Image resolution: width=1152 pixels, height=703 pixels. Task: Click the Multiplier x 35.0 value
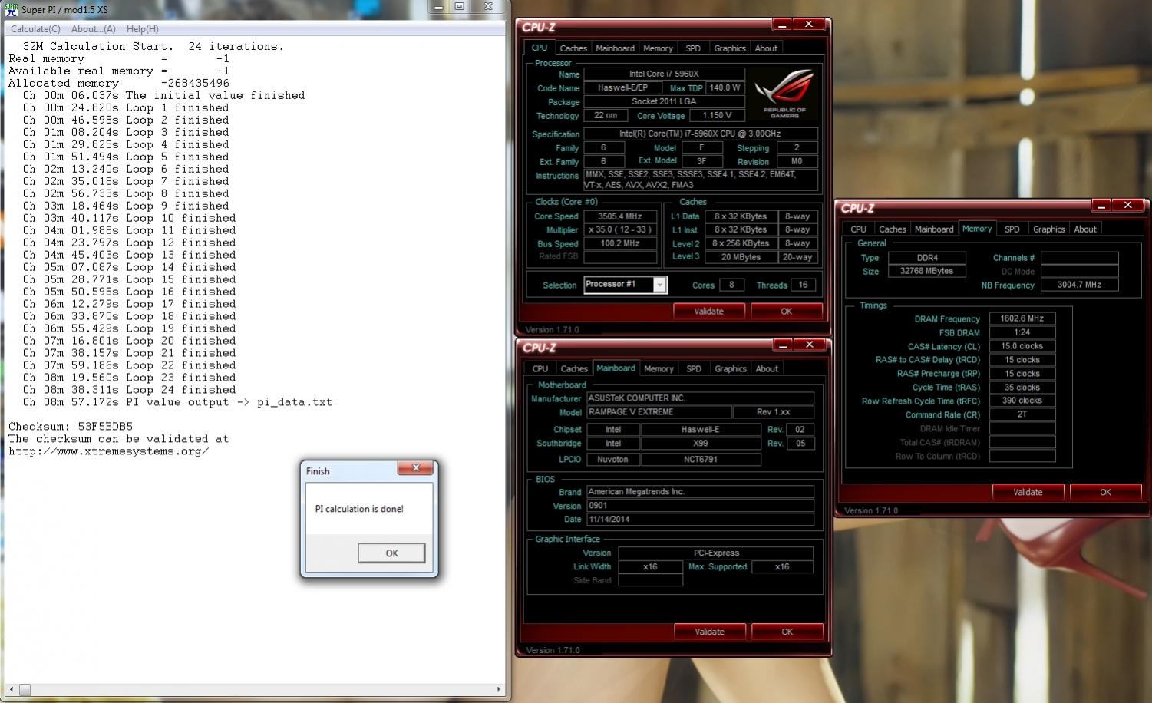(620, 230)
